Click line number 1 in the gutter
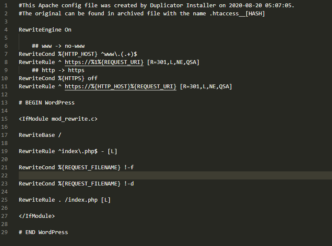 point(6,6)
